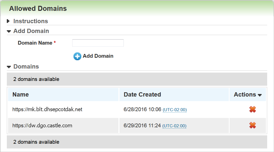This screenshot has width=274, height=152.
Task: Delete the mk.blt.dhsepcotdak.net domain
Action: (x=253, y=109)
